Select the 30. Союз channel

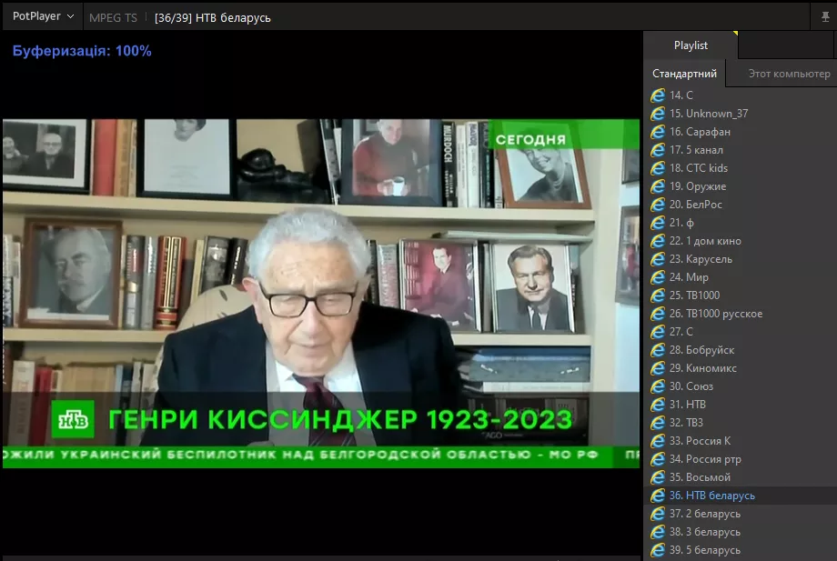tap(741, 386)
